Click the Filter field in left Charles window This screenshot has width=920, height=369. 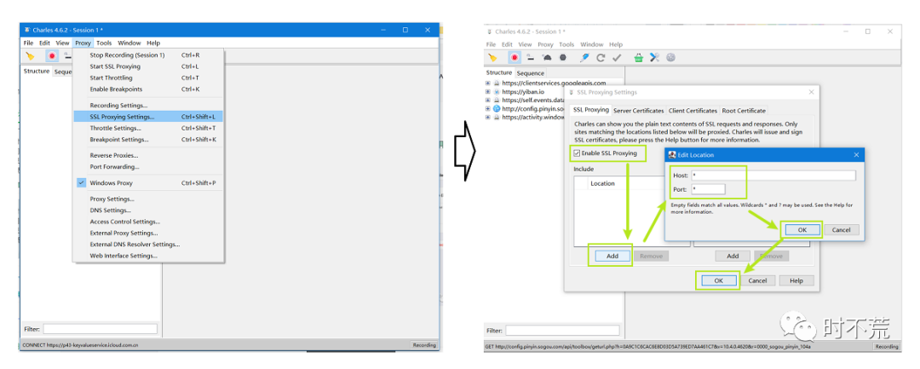click(x=101, y=329)
